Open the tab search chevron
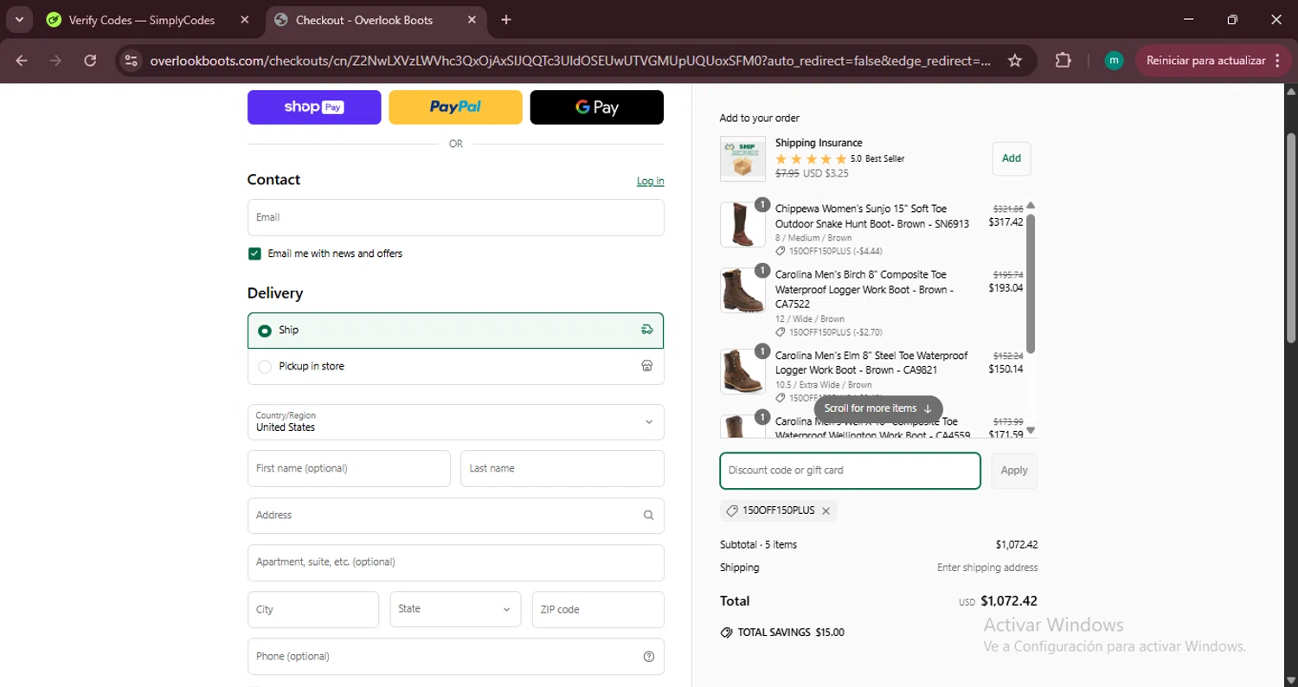 pyautogui.click(x=18, y=20)
